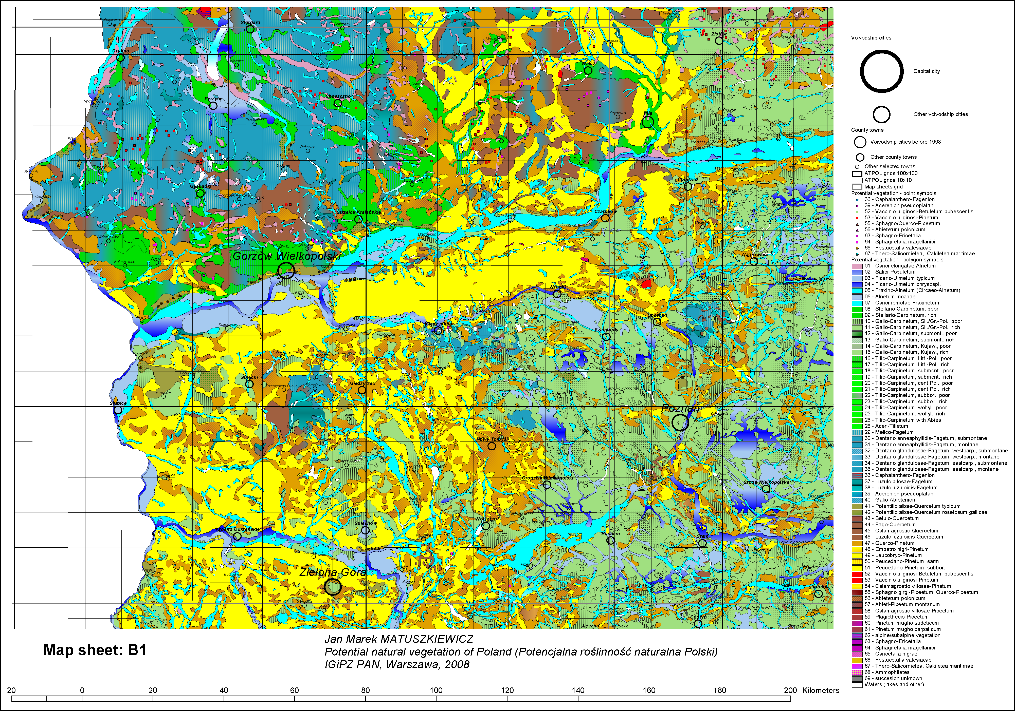Viewport: 1015px width, 711px height.
Task: Click the Nowy Tomyśl circle marker
Action: click(x=492, y=446)
